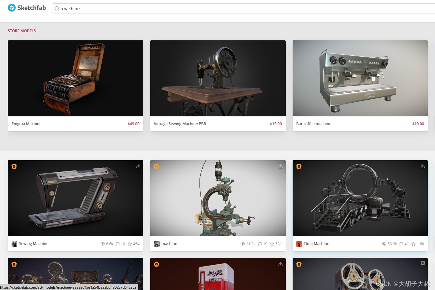
Task: Click the views eye icon next to 53.9k
Action: coord(384,244)
